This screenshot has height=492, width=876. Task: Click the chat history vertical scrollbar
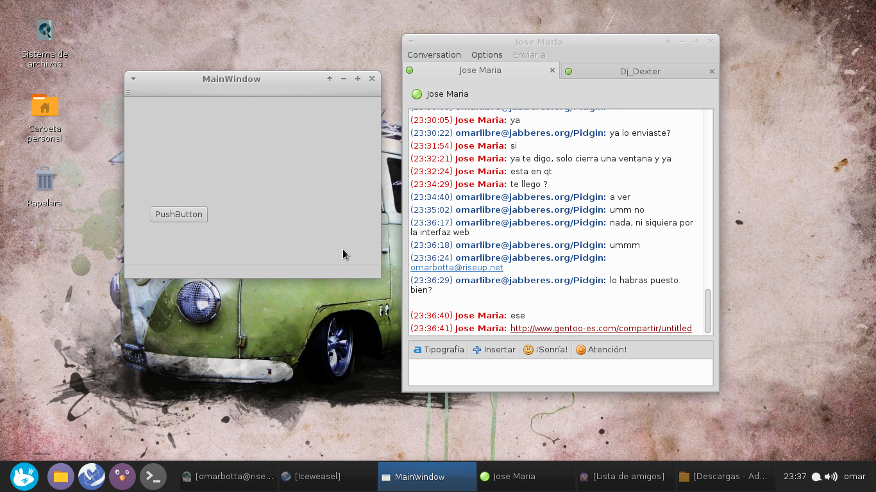point(708,311)
